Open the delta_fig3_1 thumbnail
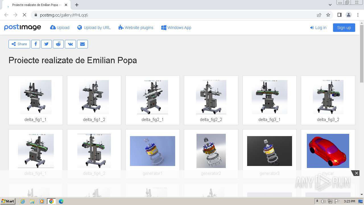Viewport: 364px width, 205px height. 269,97
